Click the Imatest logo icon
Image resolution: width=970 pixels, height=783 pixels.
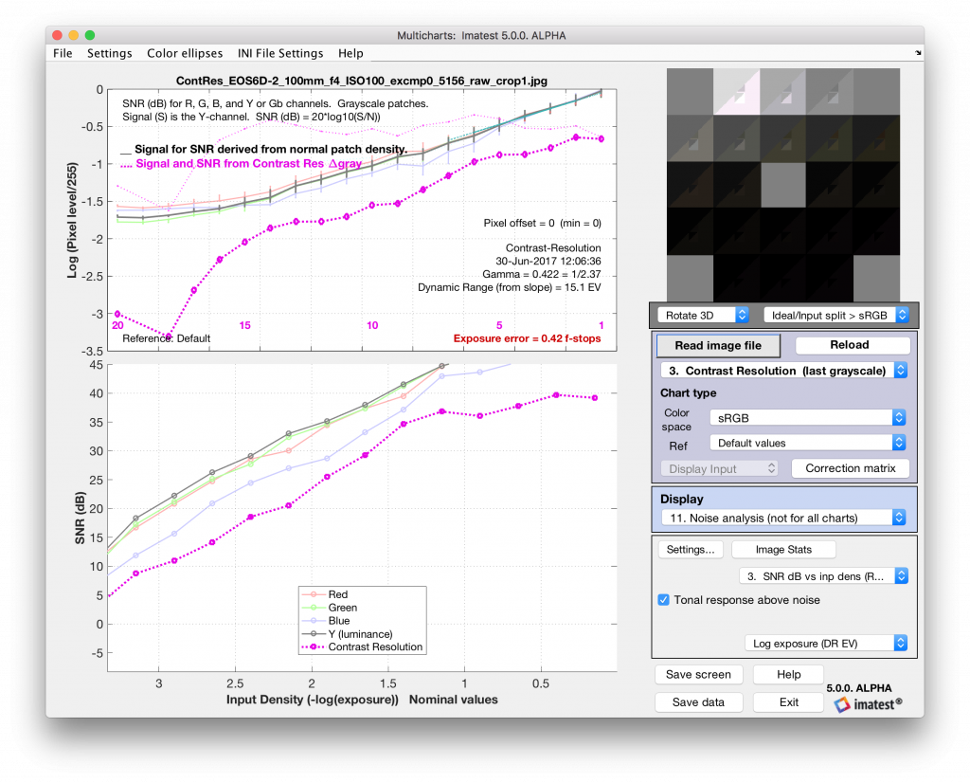842,704
